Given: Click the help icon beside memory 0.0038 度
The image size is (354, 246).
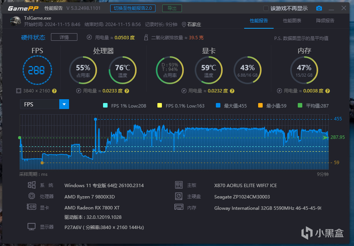Looking at the screenshot, I should pos(328,91).
